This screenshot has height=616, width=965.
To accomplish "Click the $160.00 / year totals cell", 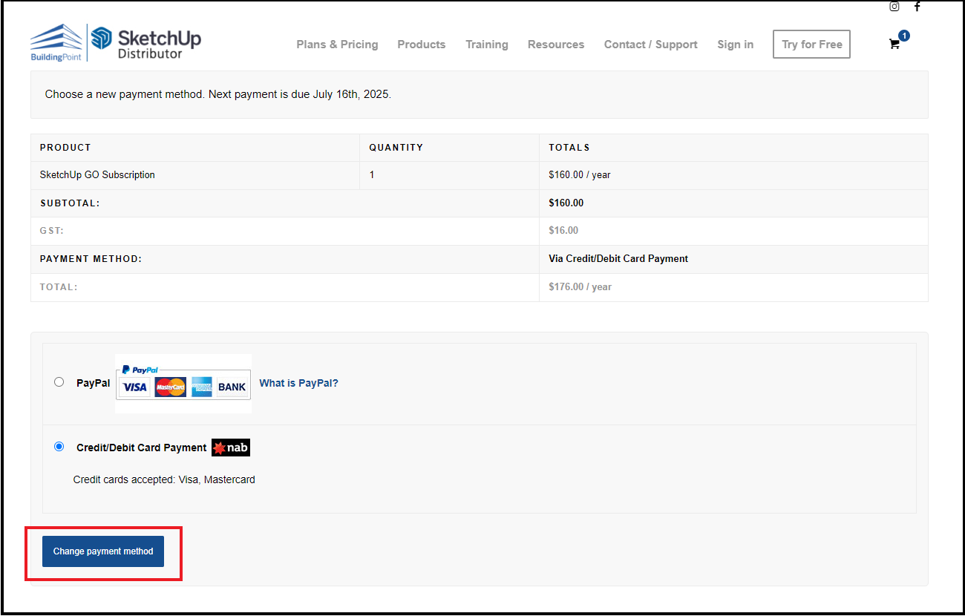I will pos(733,175).
